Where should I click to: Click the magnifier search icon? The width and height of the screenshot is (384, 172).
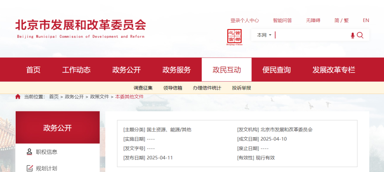pos(360,35)
